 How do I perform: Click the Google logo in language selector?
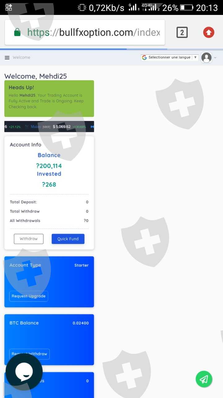[x=144, y=58]
